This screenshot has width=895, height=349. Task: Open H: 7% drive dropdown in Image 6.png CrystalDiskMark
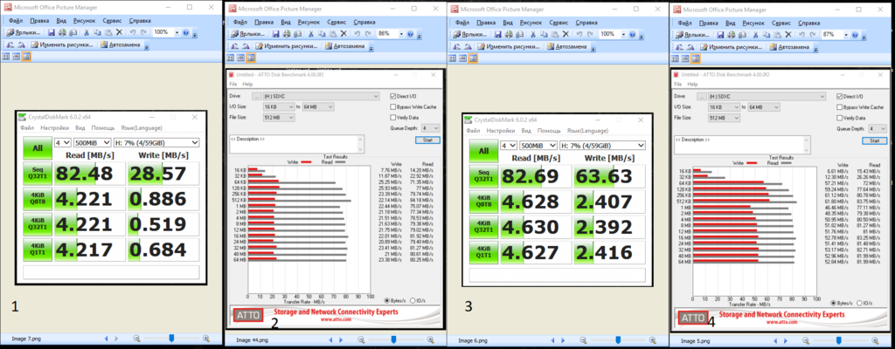coord(603,145)
